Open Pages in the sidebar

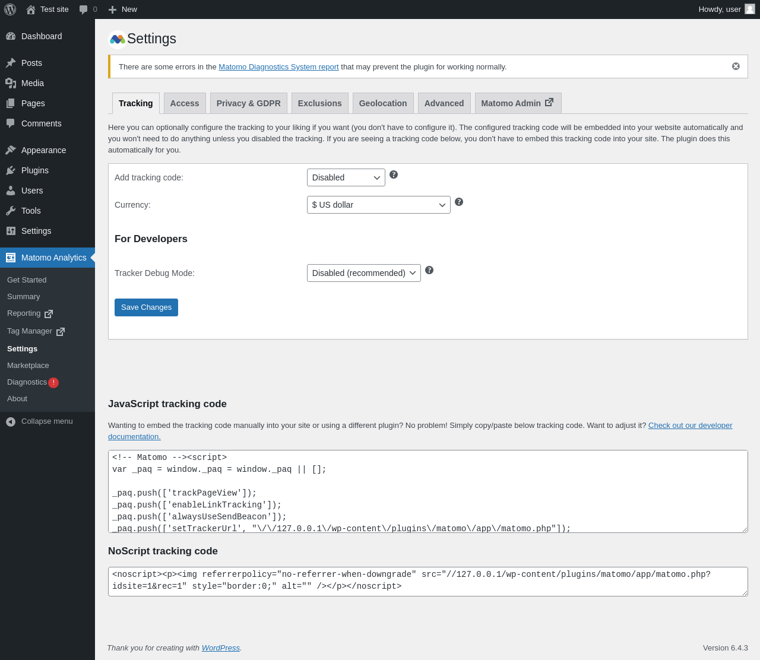47,103
